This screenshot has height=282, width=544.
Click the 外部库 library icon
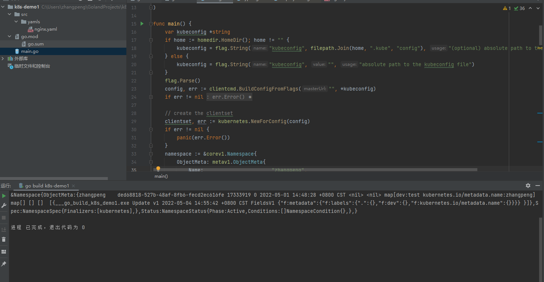(10, 59)
